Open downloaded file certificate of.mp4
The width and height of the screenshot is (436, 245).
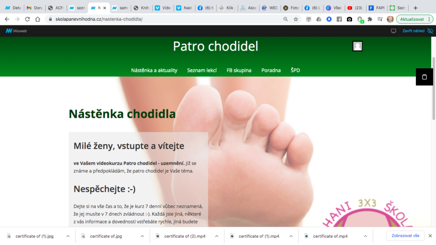coord(330,236)
